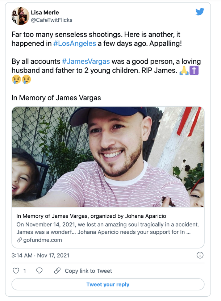Image resolution: width=221 pixels, height=301 pixels.
Task: Open the @CafeTwitFlicks handle
Action: (52, 20)
